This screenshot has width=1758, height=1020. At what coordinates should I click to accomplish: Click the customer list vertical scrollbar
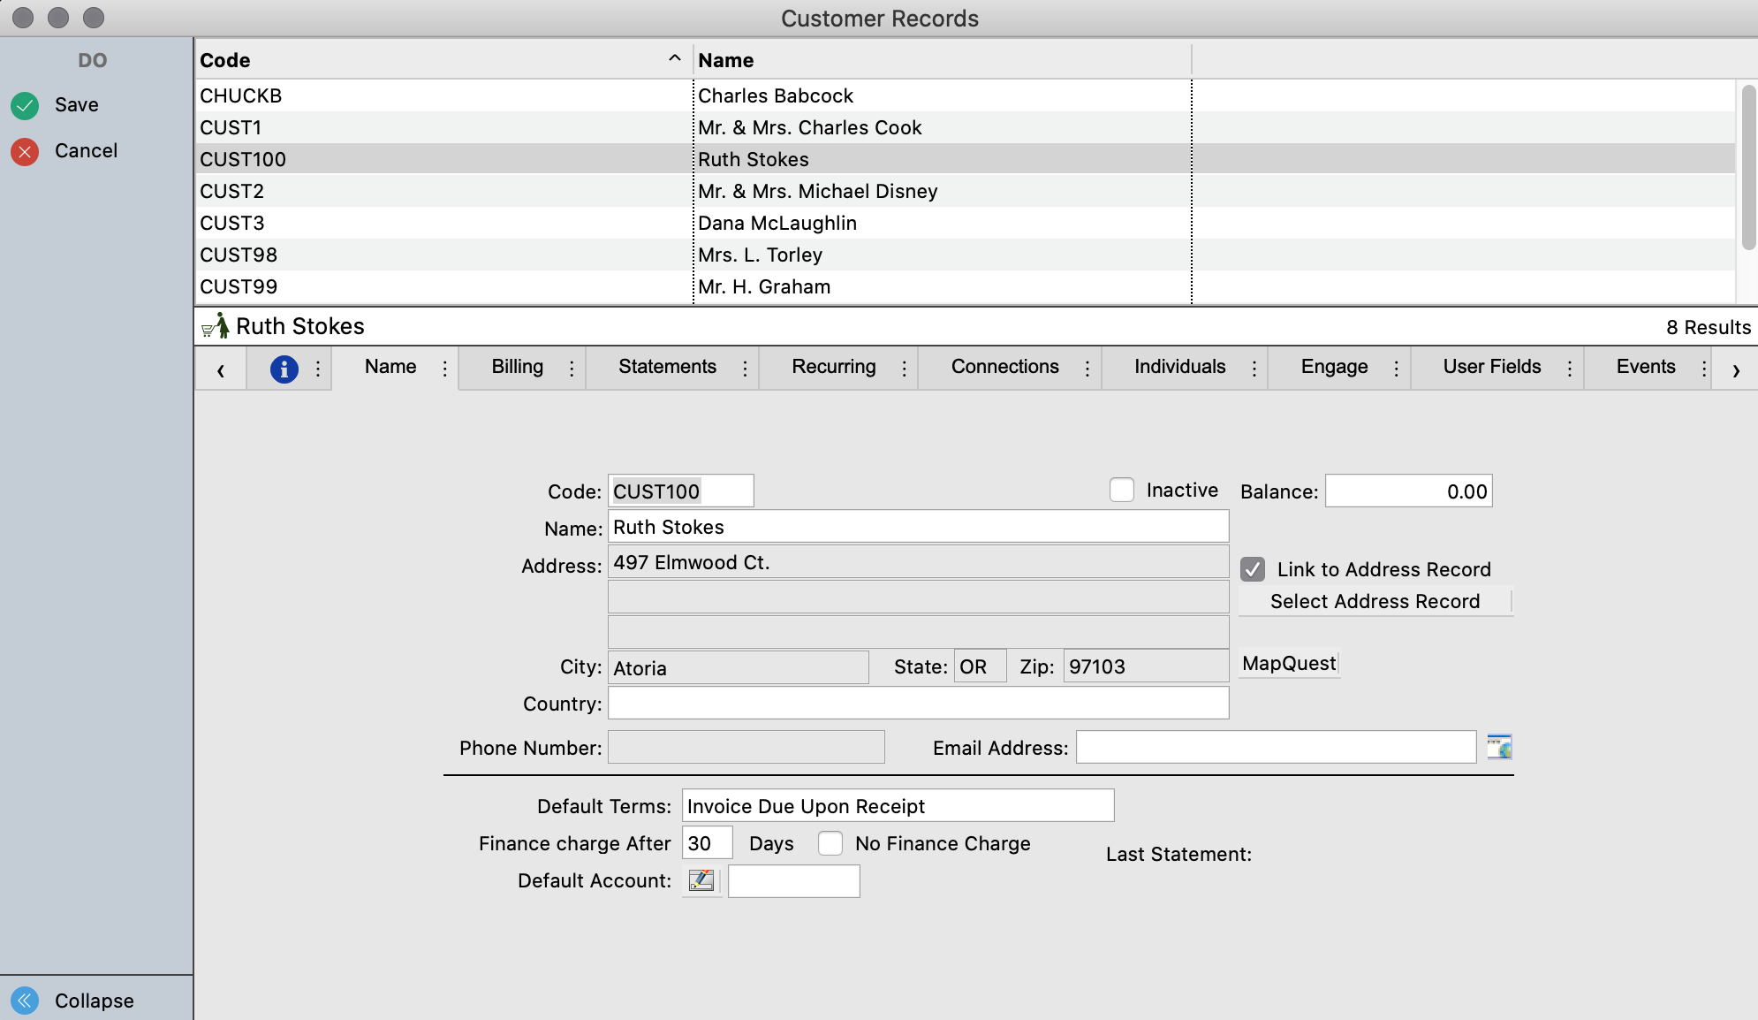(x=1748, y=168)
